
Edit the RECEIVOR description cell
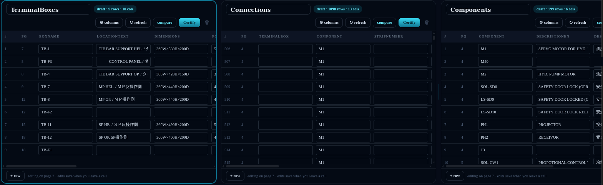[x=563, y=138]
